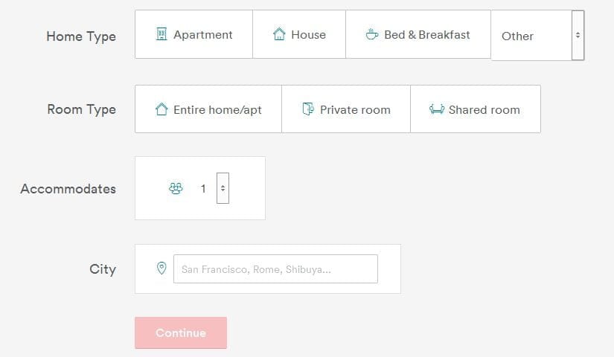Click the House icon in Home Type

(x=279, y=34)
